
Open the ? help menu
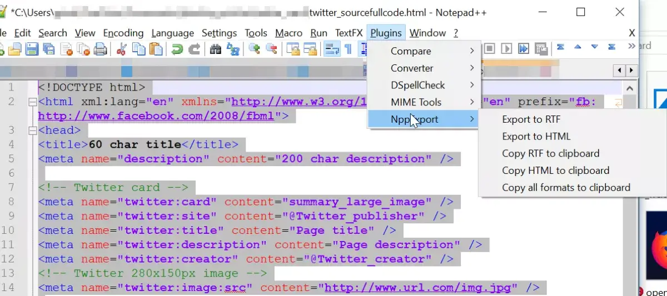[x=456, y=33]
